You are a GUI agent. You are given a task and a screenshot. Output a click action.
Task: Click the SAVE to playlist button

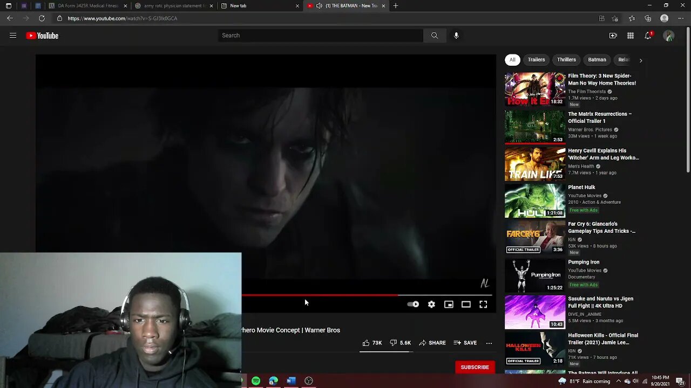pos(465,343)
